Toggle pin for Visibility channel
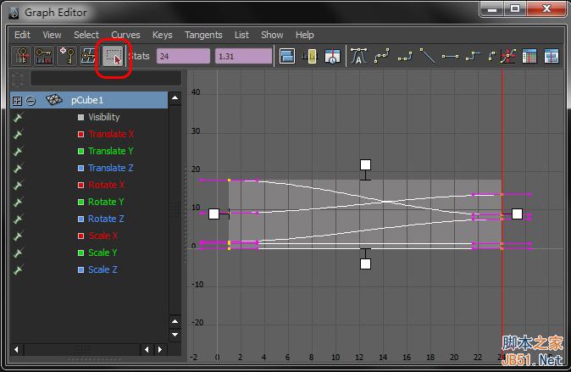 18,117
